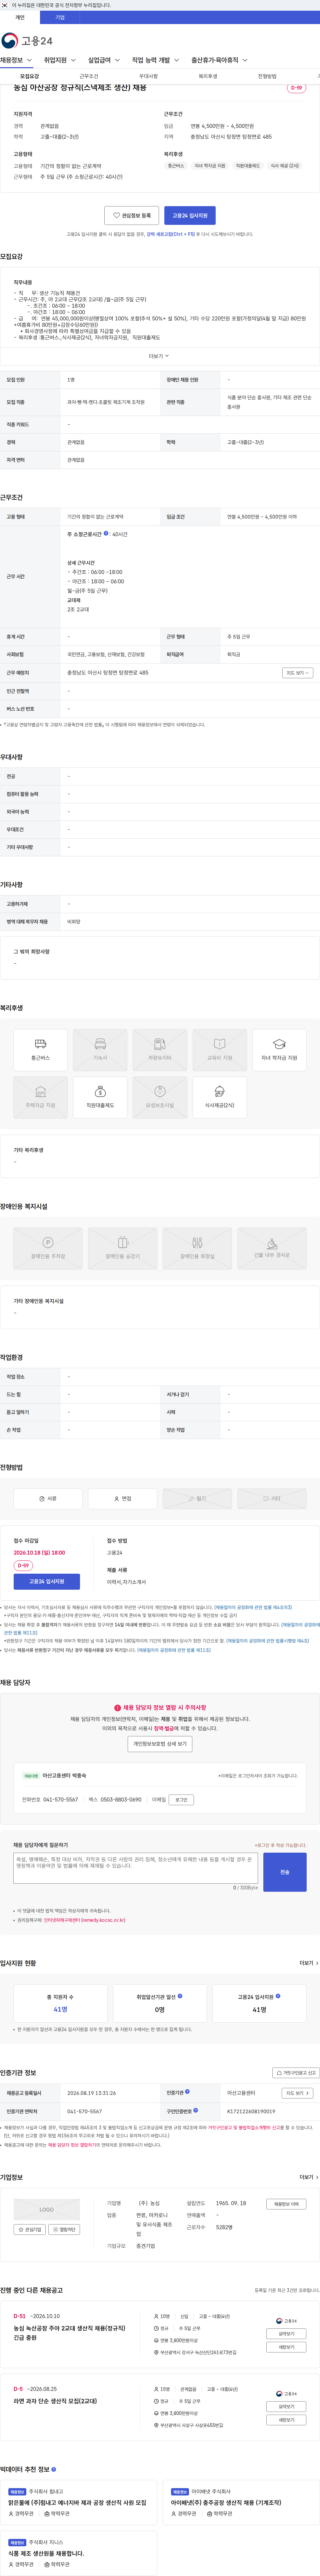Image resolution: width=320 pixels, height=2576 pixels.
Task: Click the 거짓구인광고 신고 button
Action: coord(296,2073)
